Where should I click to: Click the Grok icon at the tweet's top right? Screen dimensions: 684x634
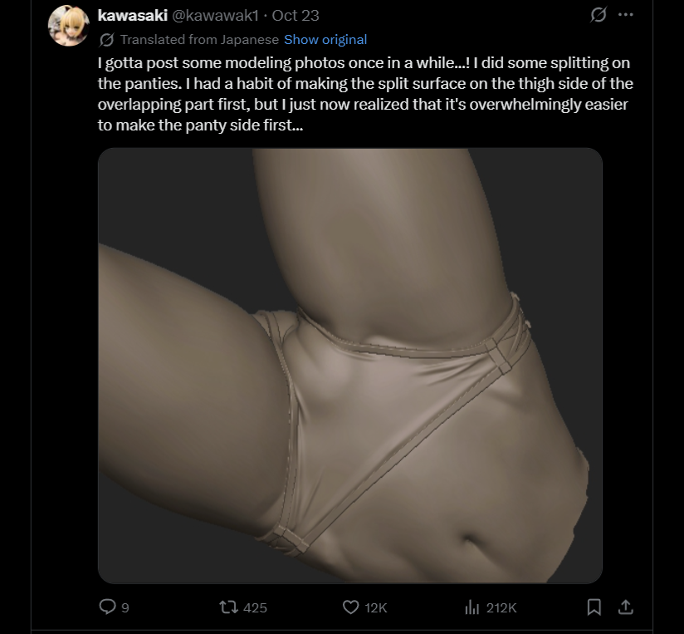pyautogui.click(x=598, y=15)
